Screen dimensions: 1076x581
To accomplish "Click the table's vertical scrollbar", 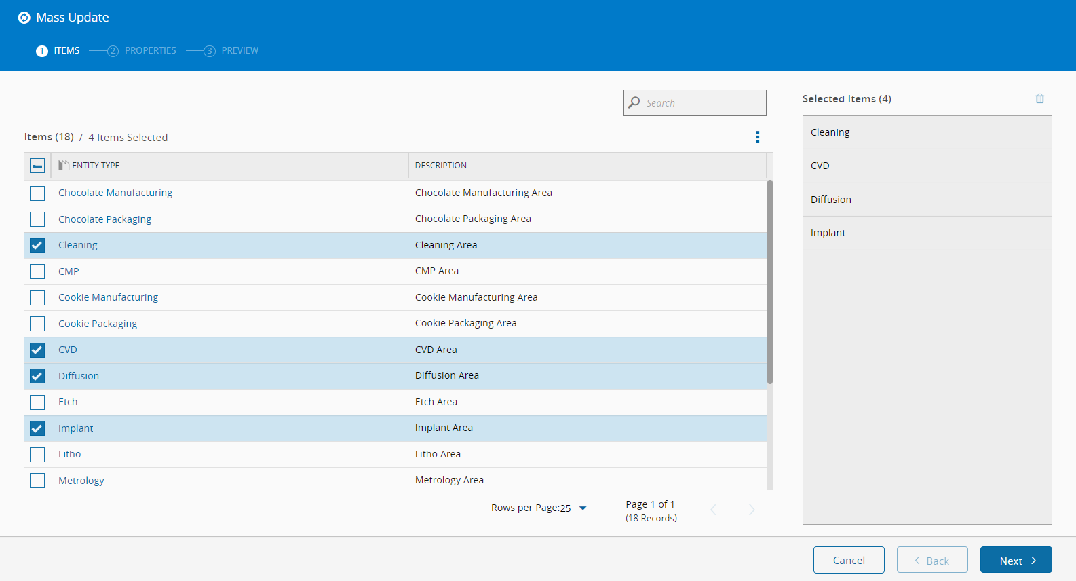I will click(769, 282).
